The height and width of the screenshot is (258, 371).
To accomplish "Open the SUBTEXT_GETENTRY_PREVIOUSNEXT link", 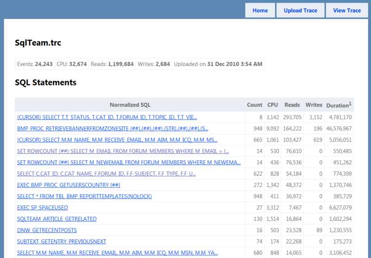I will (62, 242).
